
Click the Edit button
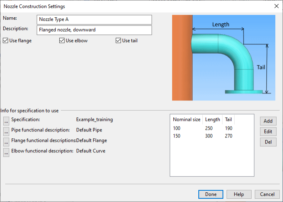point(268,131)
